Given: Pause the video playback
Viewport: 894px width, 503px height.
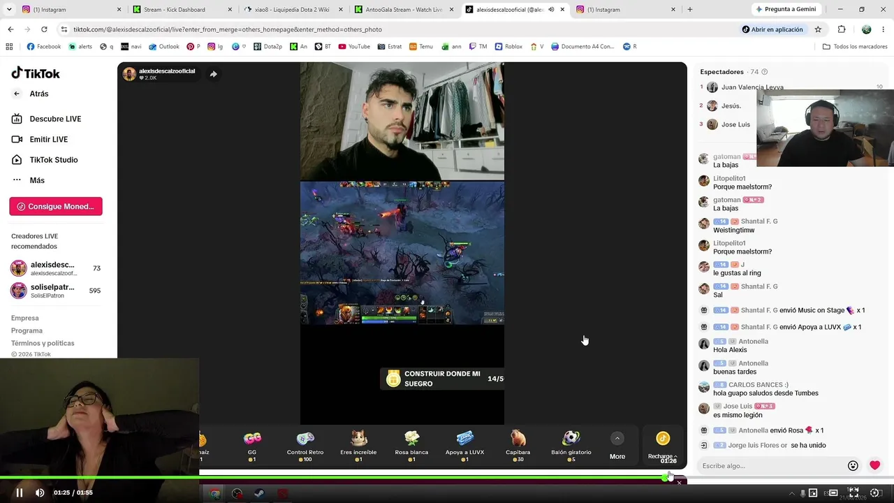Looking at the screenshot, I should [20, 493].
